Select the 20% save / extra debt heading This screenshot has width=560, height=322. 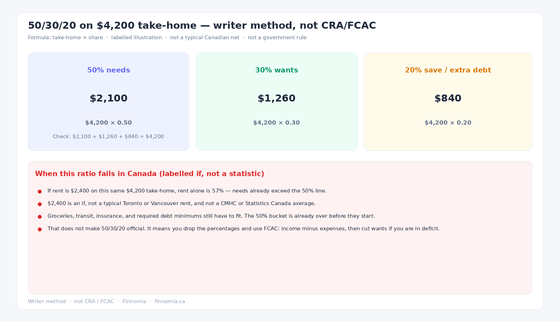pos(448,70)
